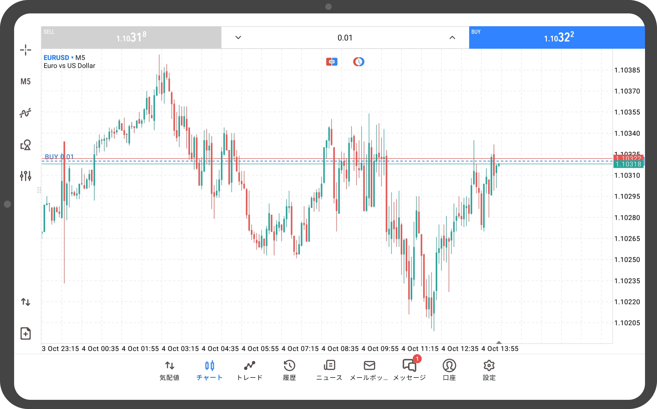Open the indicators menu icon
Image resolution: width=657 pixels, height=409 pixels.
tap(25, 113)
